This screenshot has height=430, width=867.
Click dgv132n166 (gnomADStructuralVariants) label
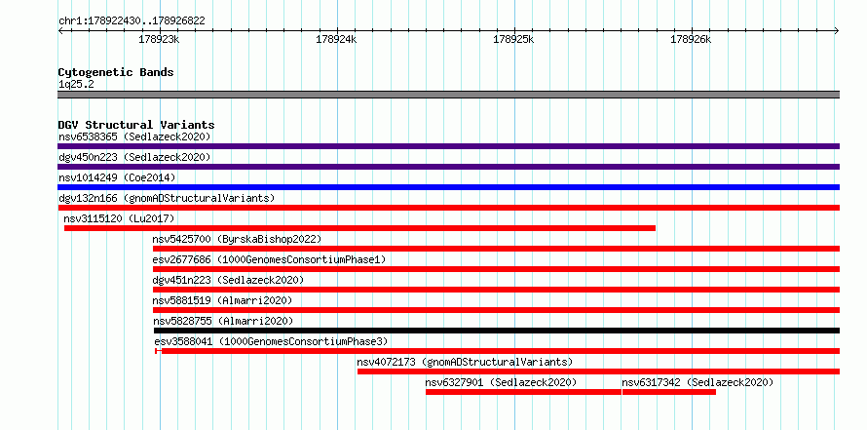(x=167, y=198)
